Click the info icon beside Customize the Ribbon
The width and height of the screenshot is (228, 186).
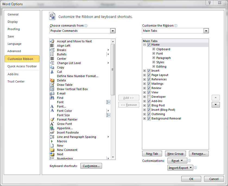point(176,26)
